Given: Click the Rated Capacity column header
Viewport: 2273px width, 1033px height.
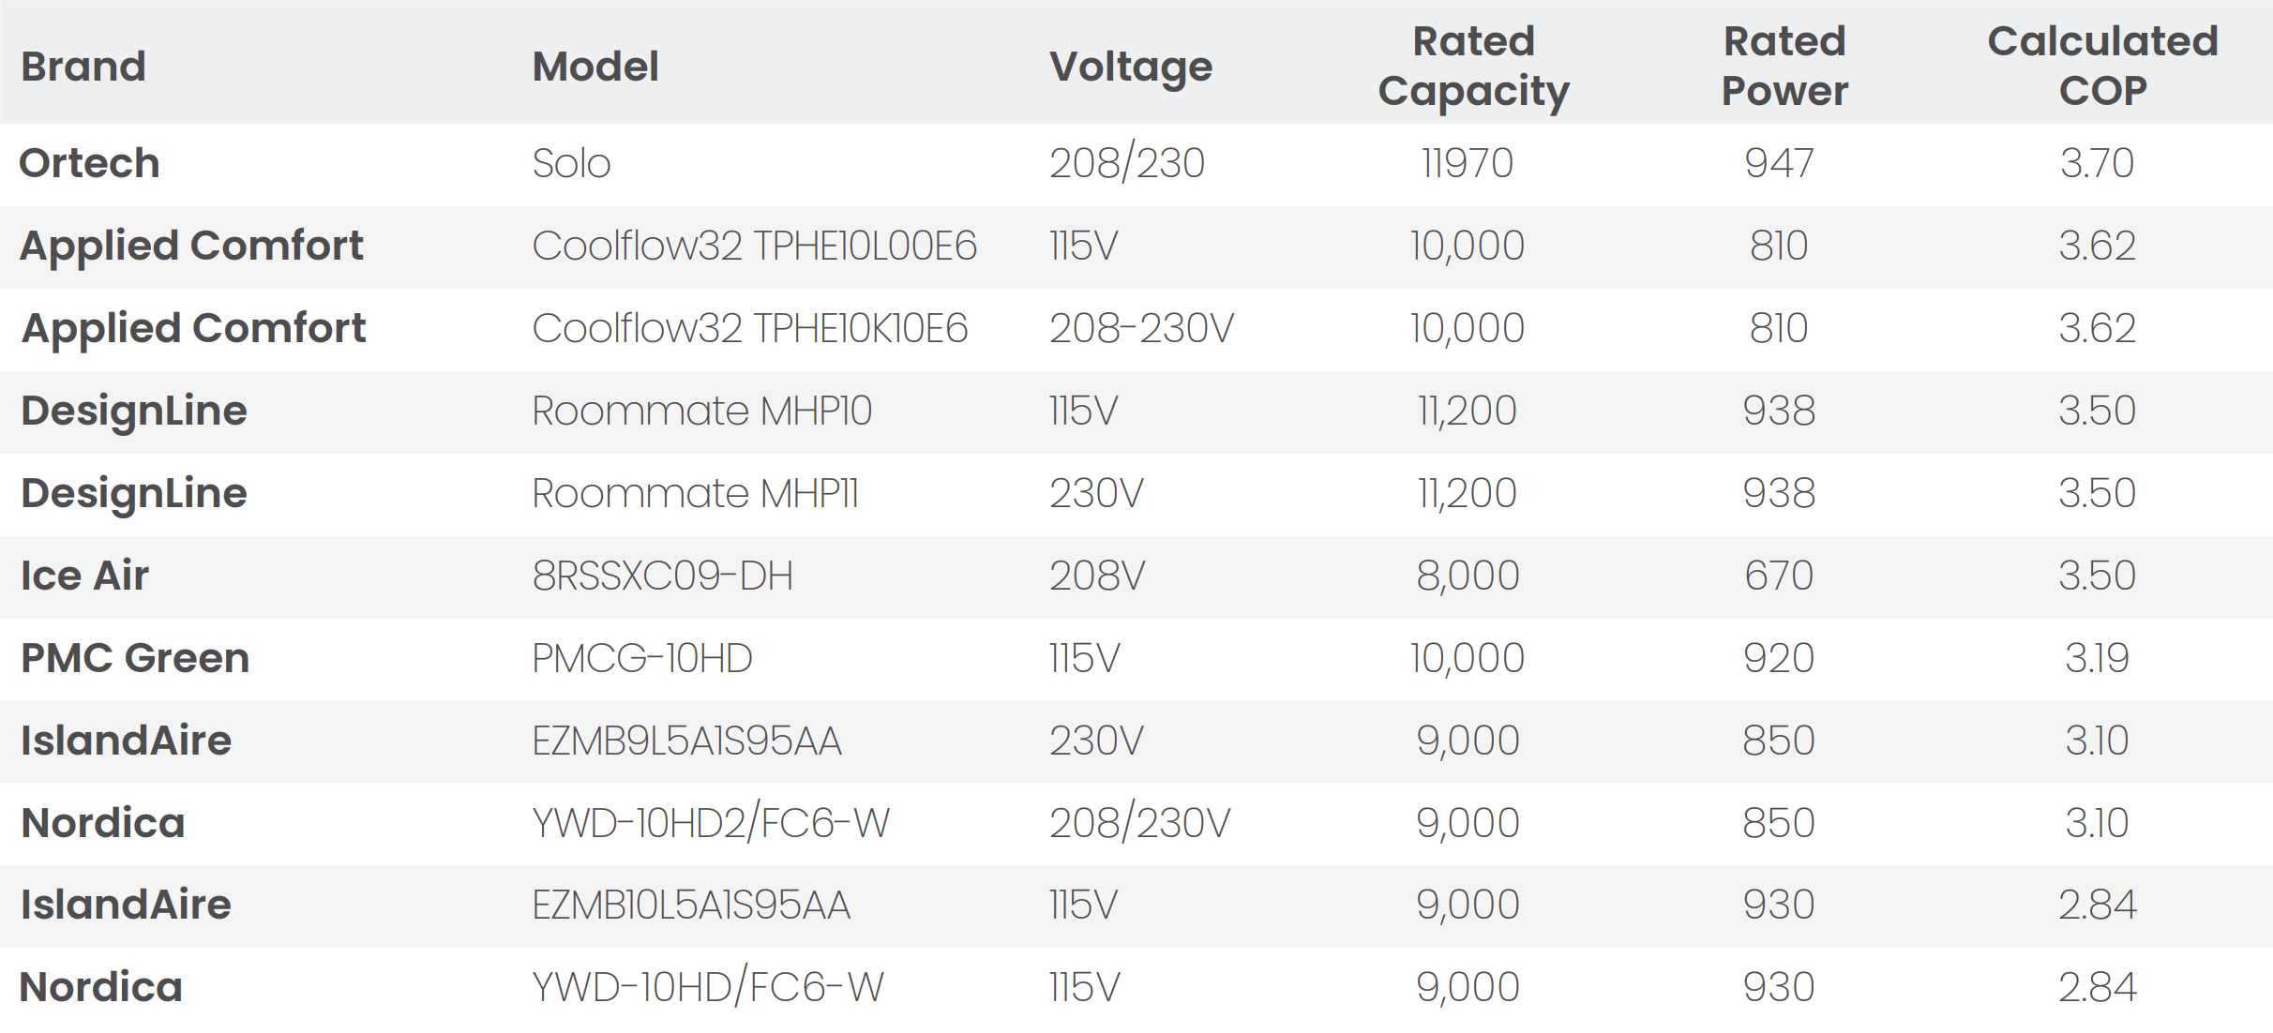Looking at the screenshot, I should pyautogui.click(x=1473, y=66).
